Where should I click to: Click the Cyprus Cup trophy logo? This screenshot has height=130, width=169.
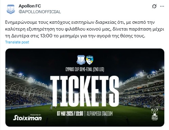pyautogui.click(x=154, y=114)
